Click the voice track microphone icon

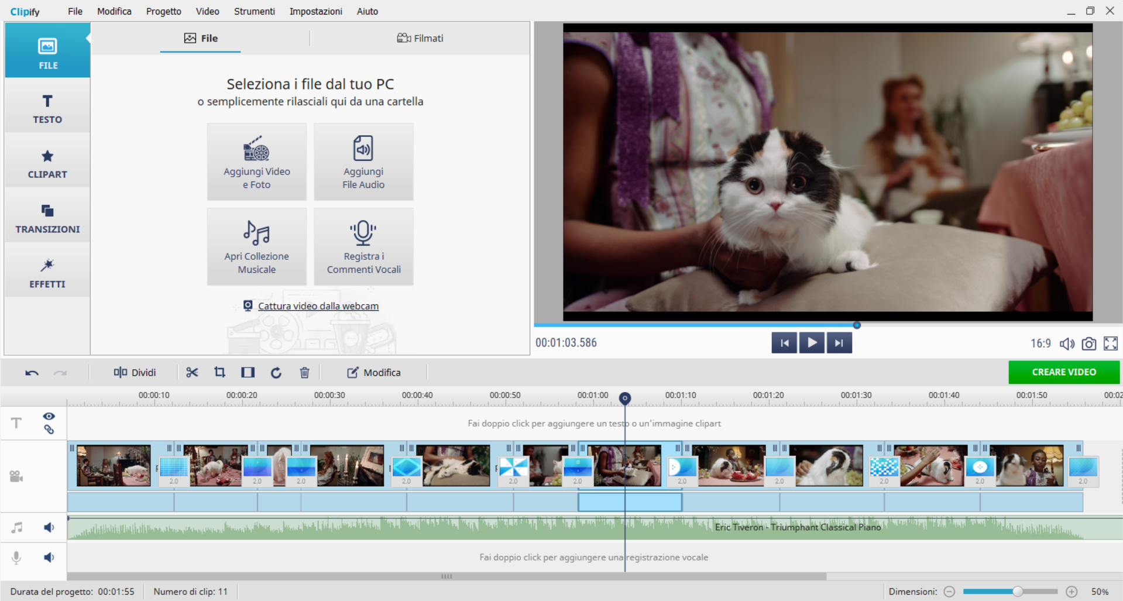click(x=16, y=558)
